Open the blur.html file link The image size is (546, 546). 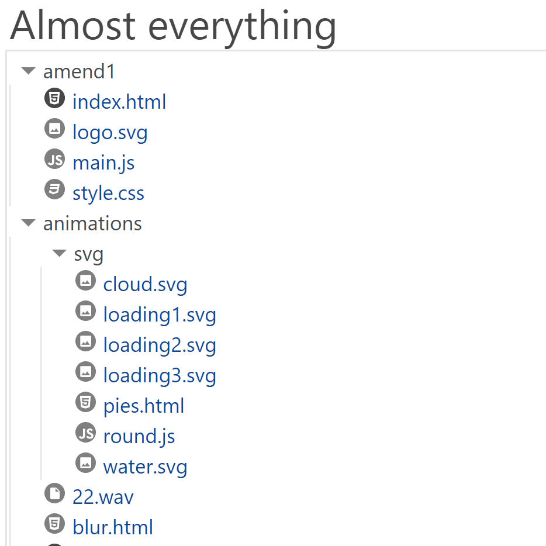[113, 527]
